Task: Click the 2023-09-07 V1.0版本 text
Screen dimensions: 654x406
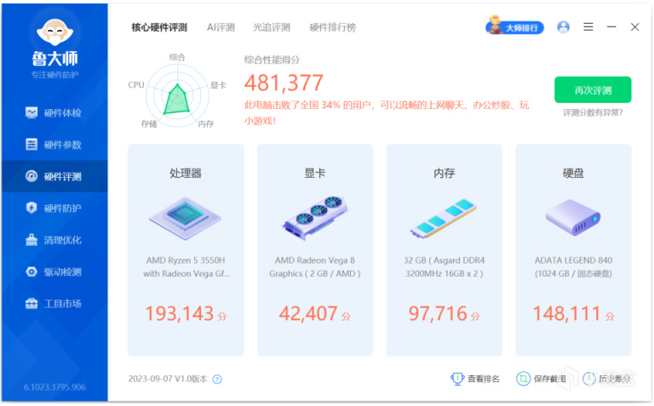Action: point(168,379)
